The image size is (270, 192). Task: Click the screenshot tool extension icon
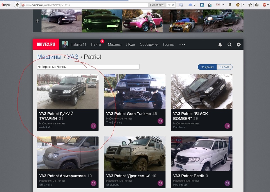coord(218,5)
